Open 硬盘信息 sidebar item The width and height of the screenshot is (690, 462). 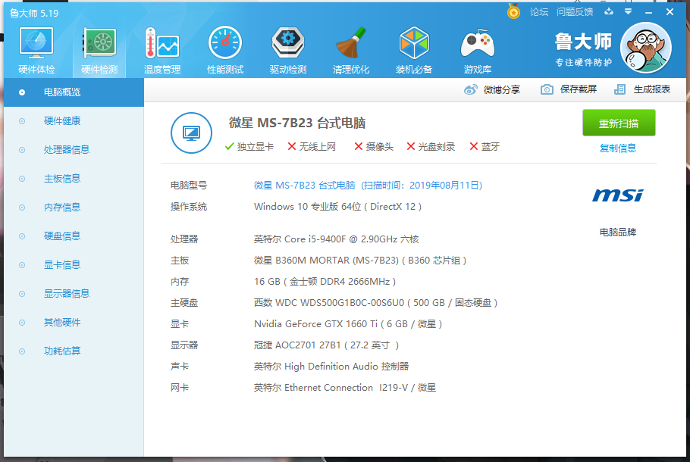pyautogui.click(x=74, y=236)
